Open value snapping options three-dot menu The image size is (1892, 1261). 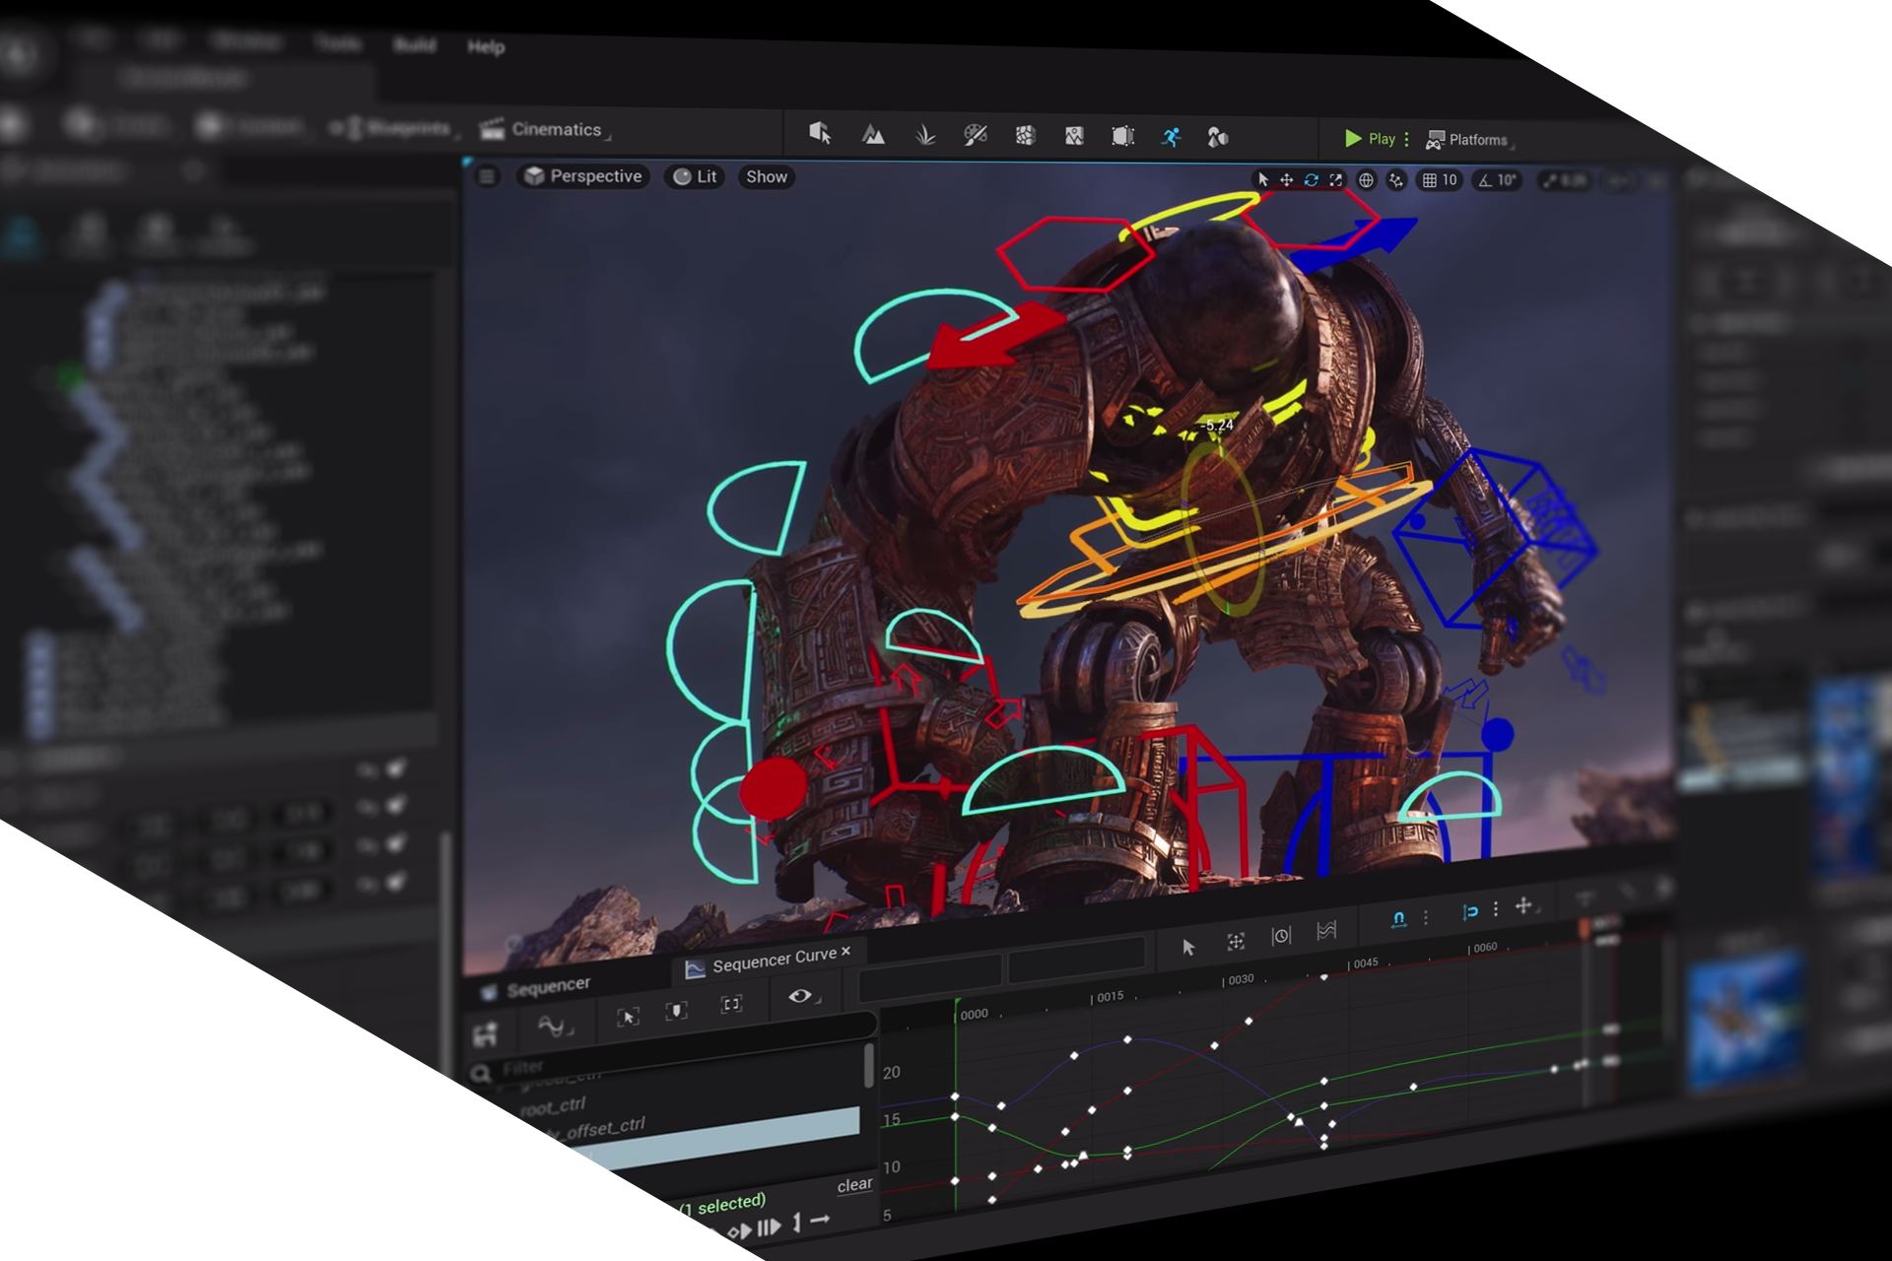[x=1496, y=908]
